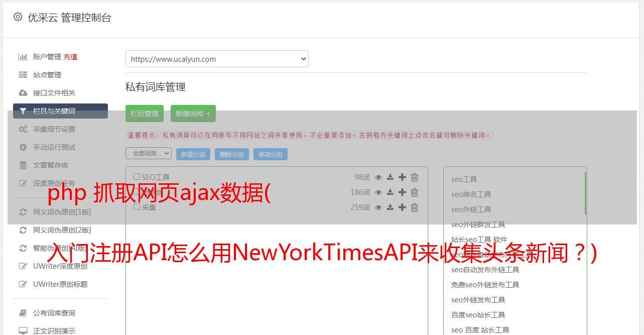Click the 新建分组 button
The width and height of the screenshot is (644, 335).
coord(193,154)
